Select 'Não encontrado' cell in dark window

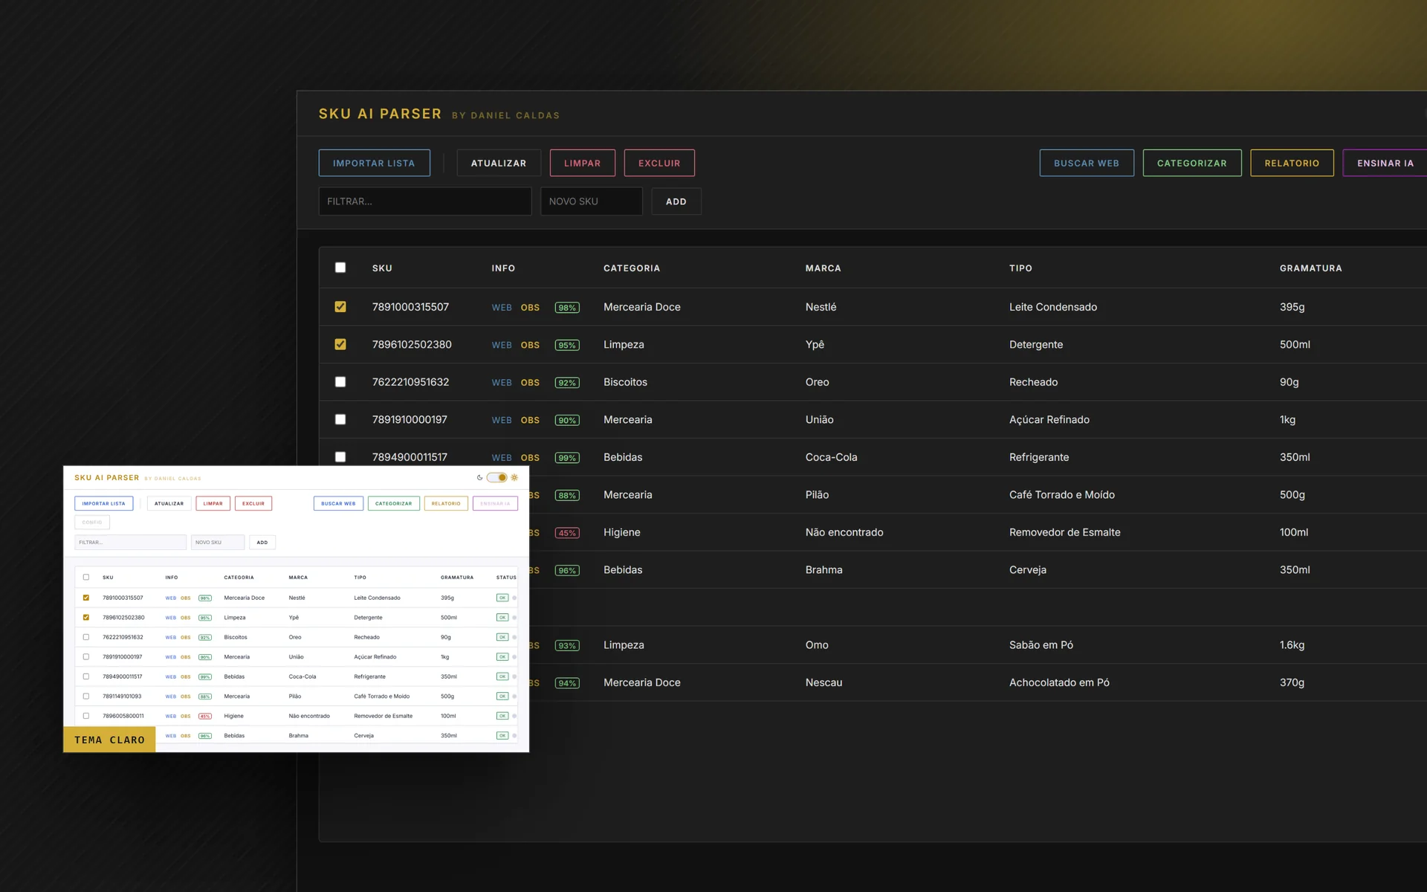[x=844, y=532]
